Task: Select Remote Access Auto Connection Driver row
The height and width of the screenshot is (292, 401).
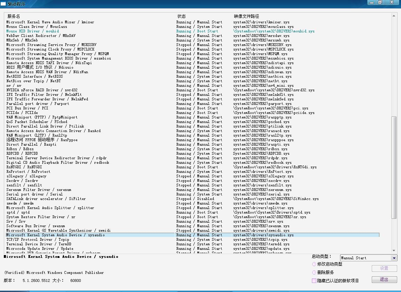Action: pos(192,131)
